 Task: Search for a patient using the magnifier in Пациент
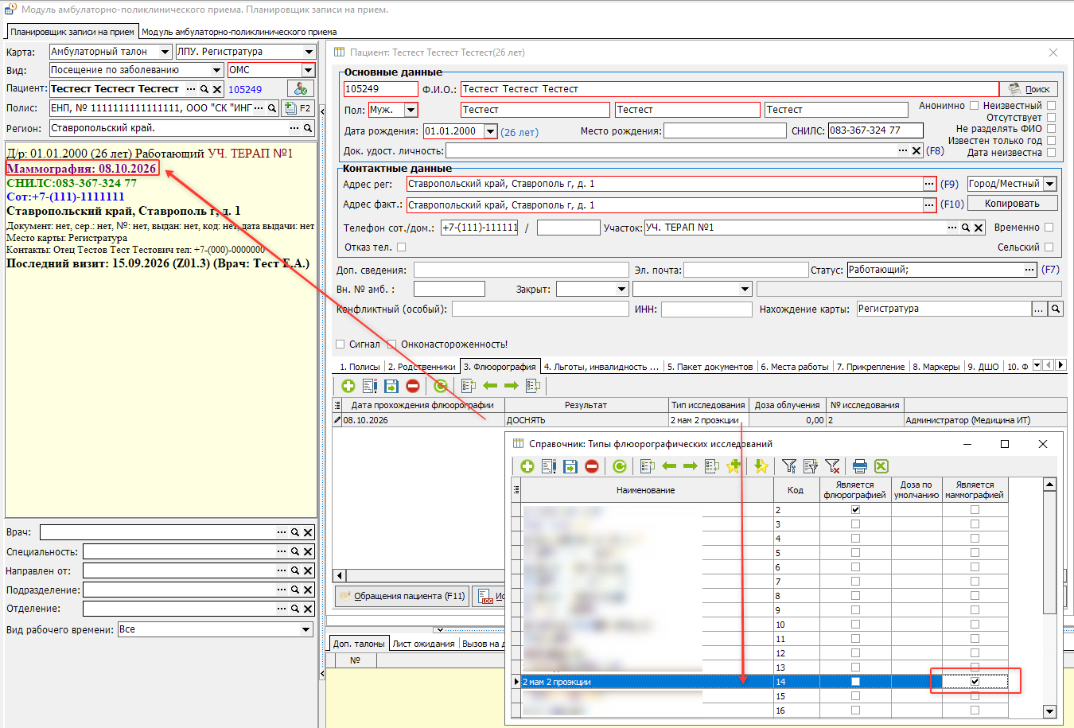[204, 89]
